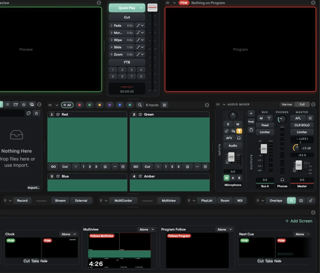Switch Audio Mixer to Narrow view
Screen dimensions: 320x273
pyautogui.click(x=287, y=105)
